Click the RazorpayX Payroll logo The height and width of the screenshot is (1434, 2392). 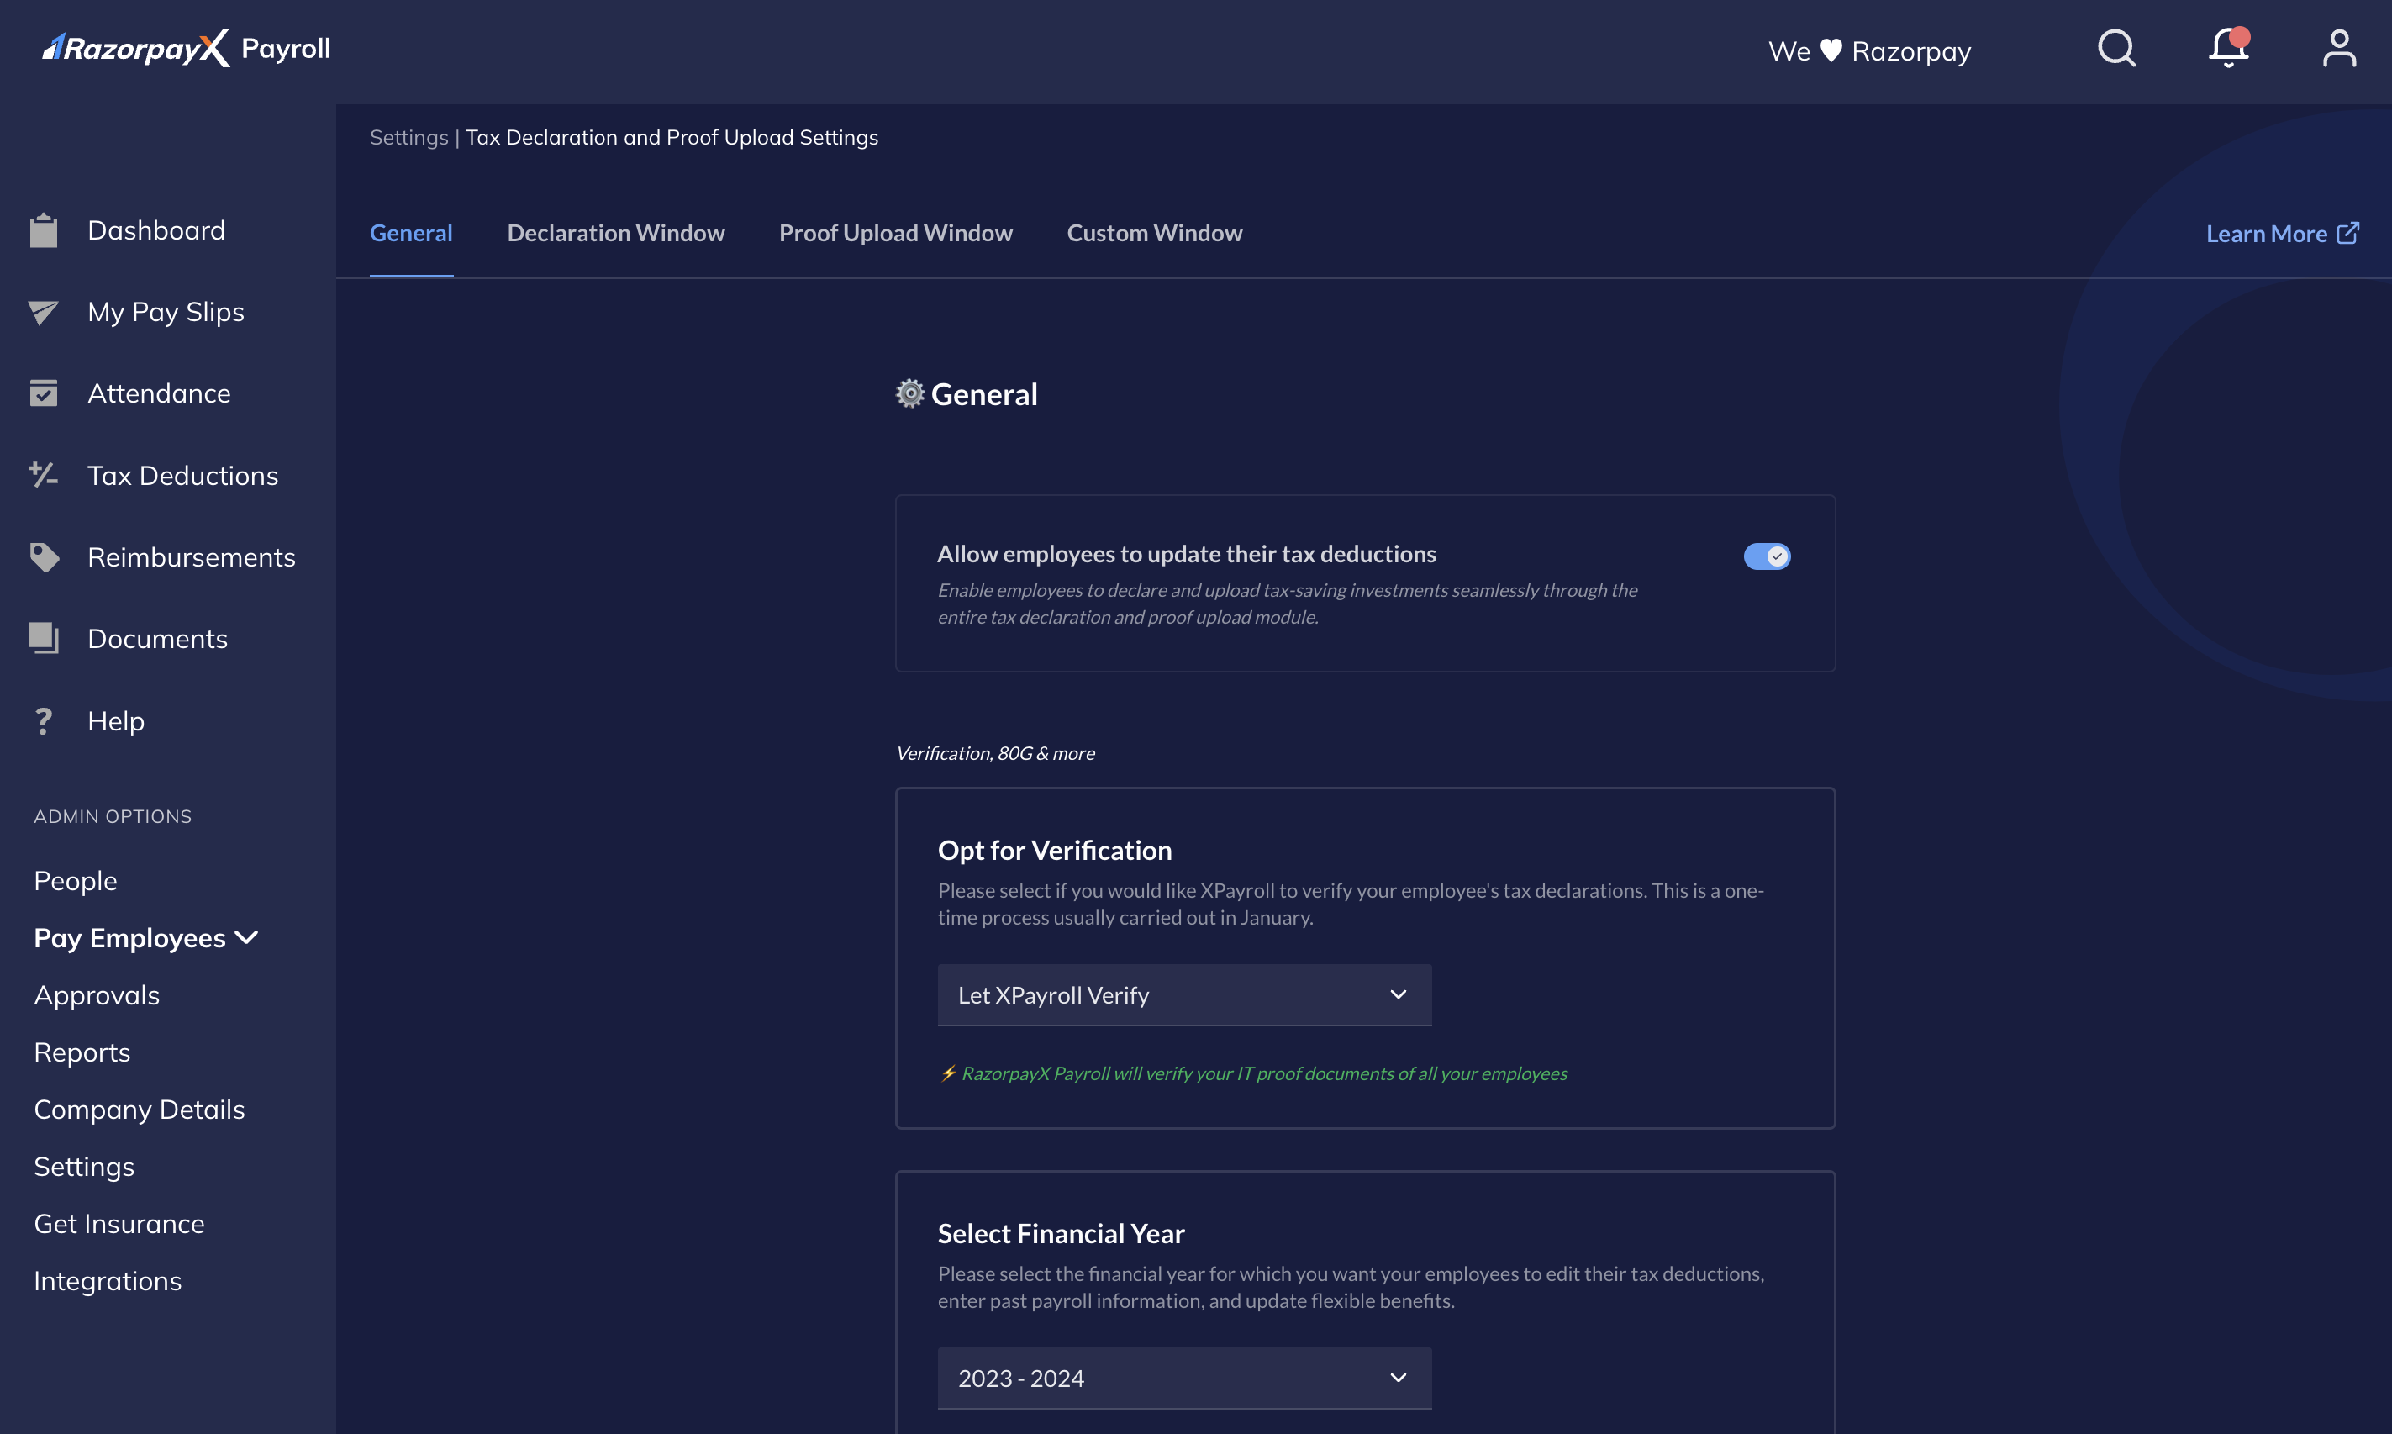click(x=182, y=46)
